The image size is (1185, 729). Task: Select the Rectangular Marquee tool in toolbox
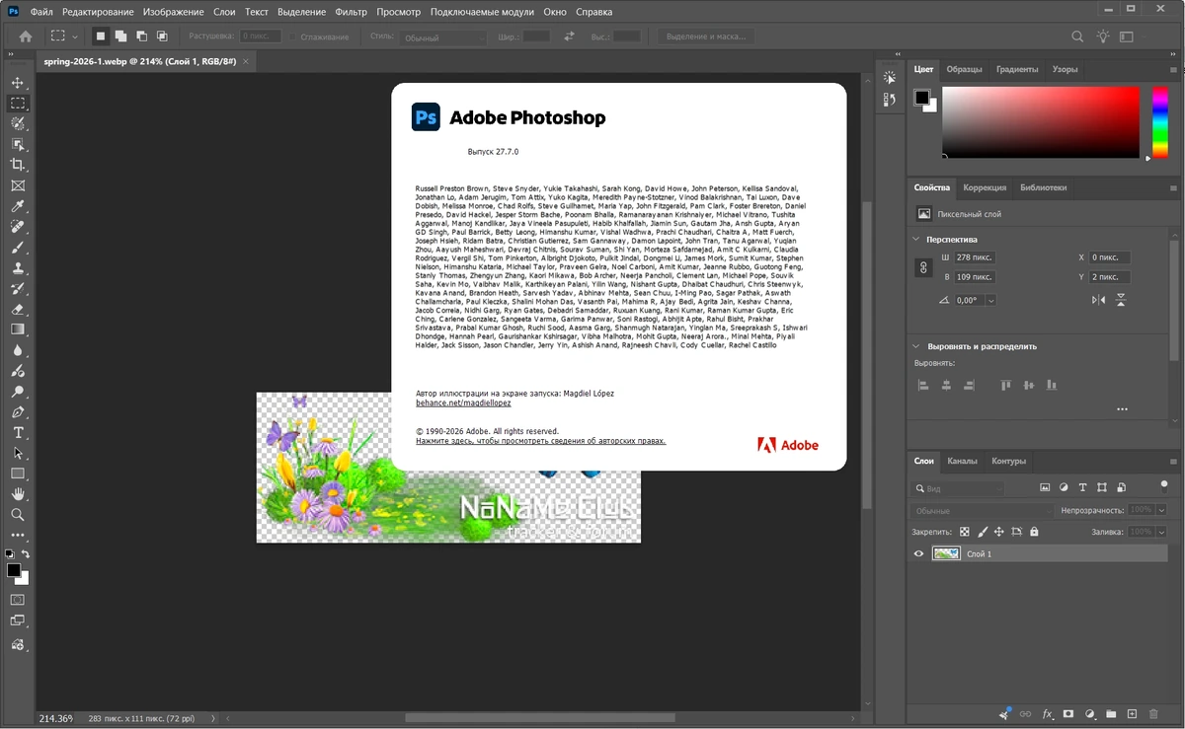(18, 104)
